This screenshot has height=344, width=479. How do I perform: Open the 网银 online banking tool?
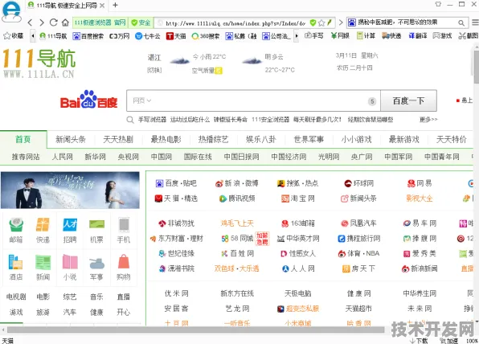(340, 36)
